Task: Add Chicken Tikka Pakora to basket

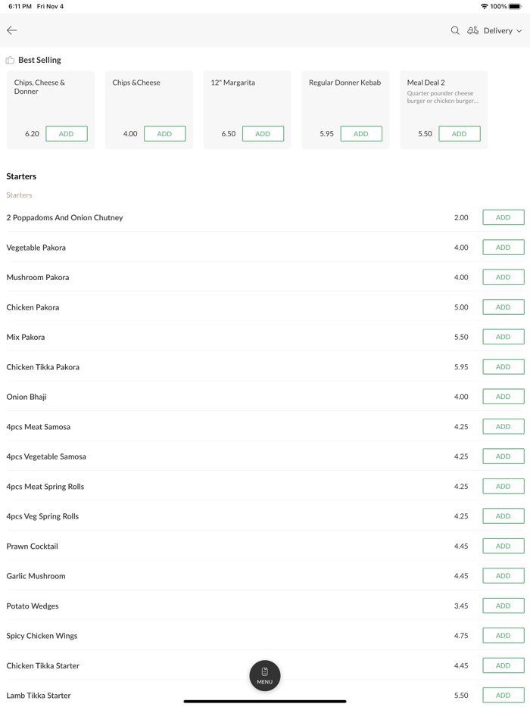Action: tap(503, 367)
